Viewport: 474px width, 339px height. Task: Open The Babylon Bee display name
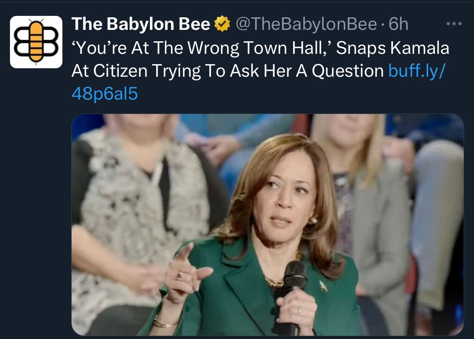pyautogui.click(x=141, y=25)
